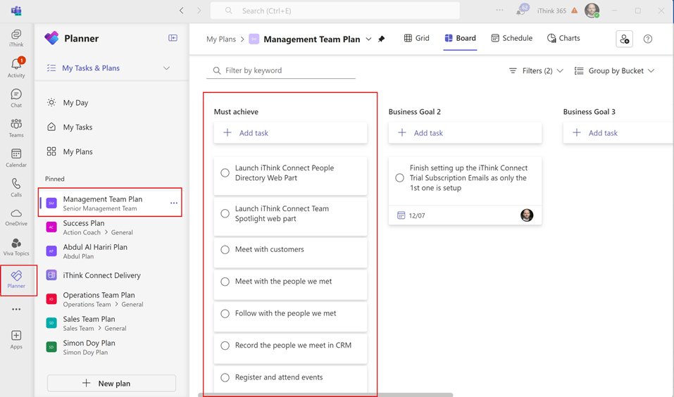The width and height of the screenshot is (674, 397).
Task: Expand the Filters (2) dropdown
Action: [536, 71]
